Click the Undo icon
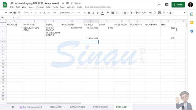Image resolution: width=196 pixels, height=110 pixels. [6, 13]
